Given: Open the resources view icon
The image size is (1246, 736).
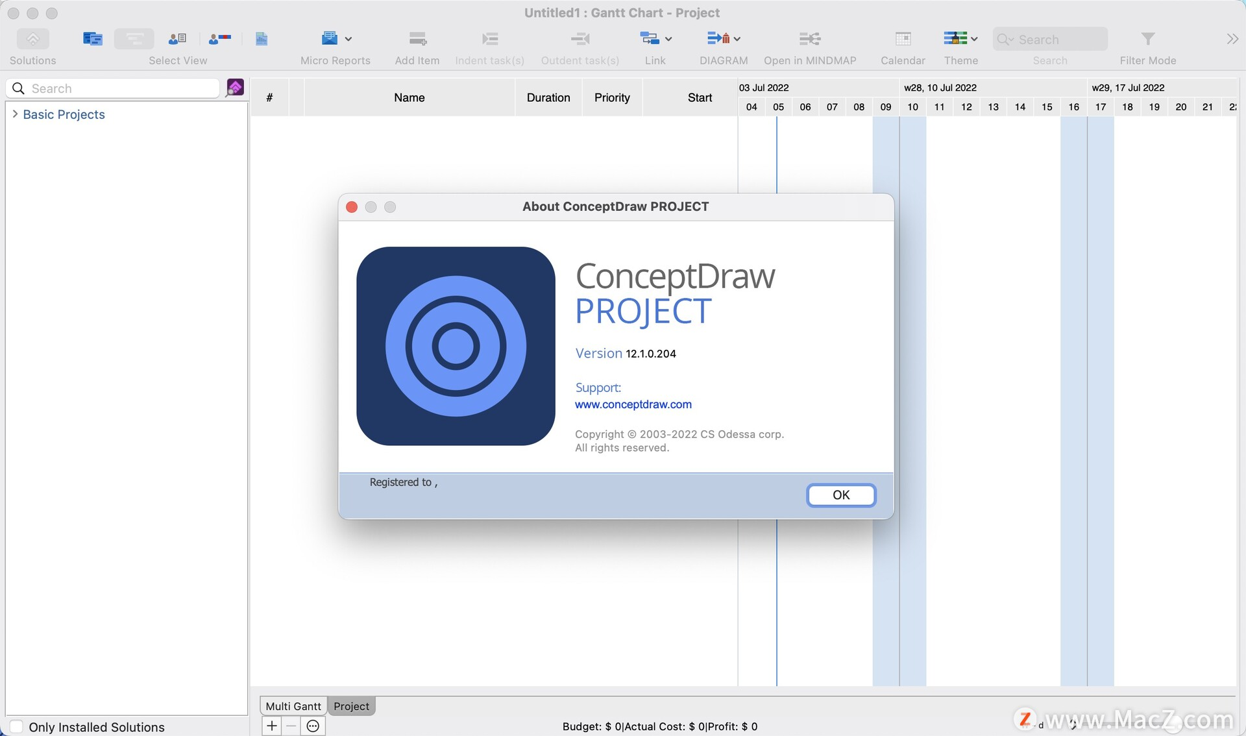Looking at the screenshot, I should 177,39.
